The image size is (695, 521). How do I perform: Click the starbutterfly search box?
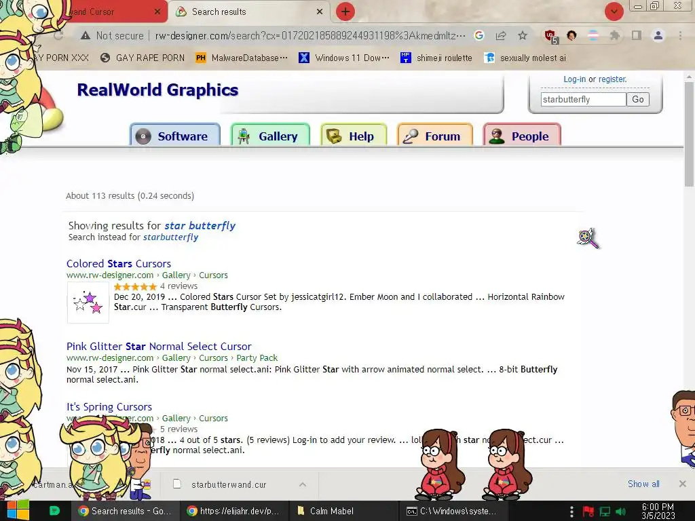tap(583, 99)
